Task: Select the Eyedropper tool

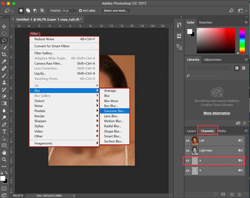Action: [x=4, y=61]
